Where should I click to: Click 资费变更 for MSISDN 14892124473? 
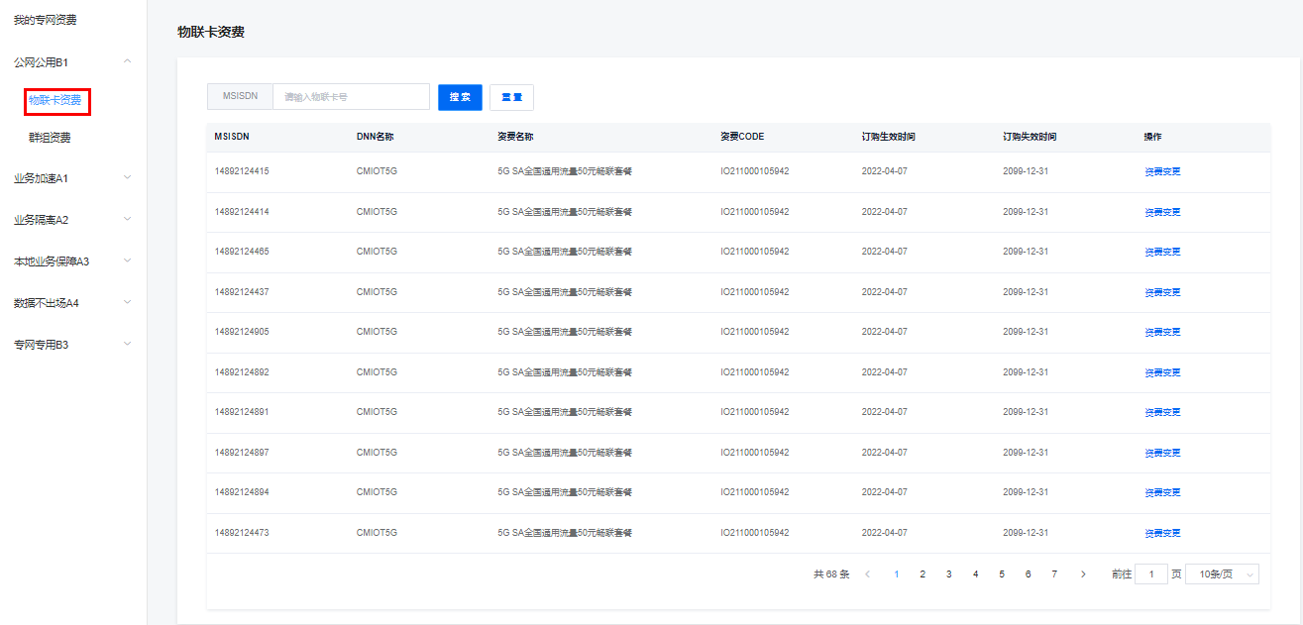click(x=1162, y=533)
